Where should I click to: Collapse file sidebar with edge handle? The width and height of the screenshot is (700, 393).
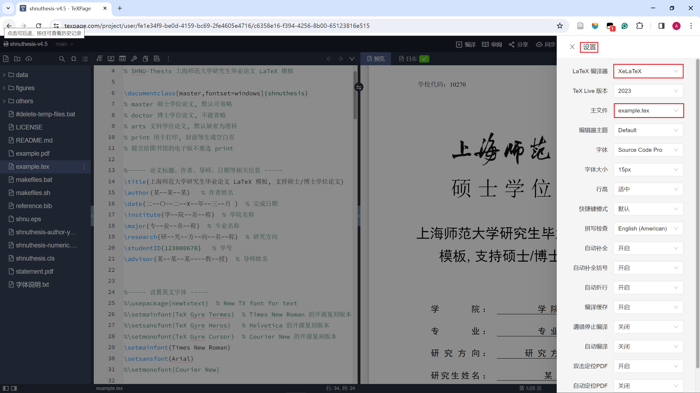click(92, 216)
